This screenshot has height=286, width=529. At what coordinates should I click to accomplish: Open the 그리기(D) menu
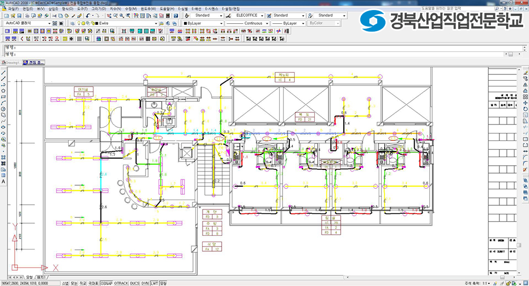click(x=98, y=9)
